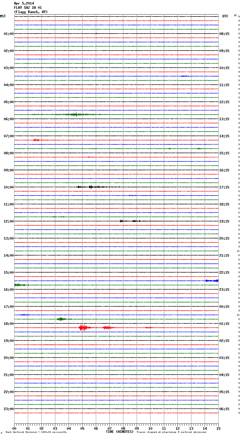This screenshot has width=241, height=436.
Task: Select the 20:00 MST time label
Action: 9,358
